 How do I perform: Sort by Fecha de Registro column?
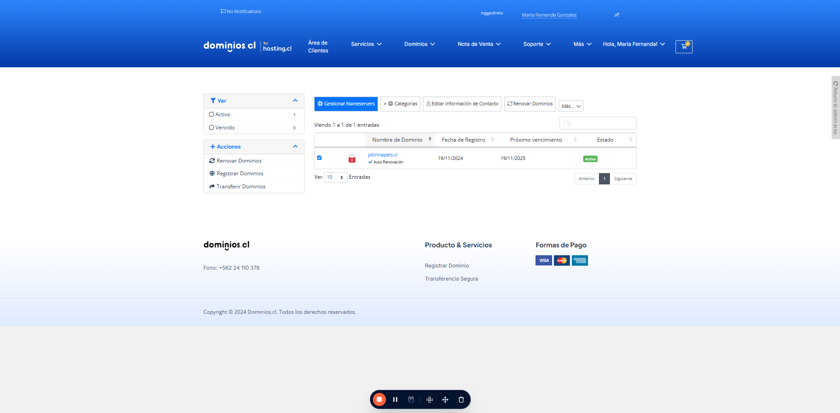(x=466, y=140)
